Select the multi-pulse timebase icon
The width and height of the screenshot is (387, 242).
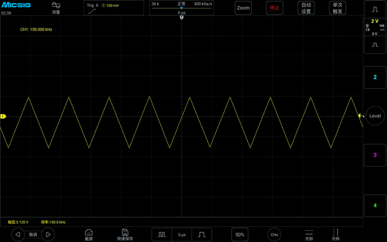tap(162, 234)
